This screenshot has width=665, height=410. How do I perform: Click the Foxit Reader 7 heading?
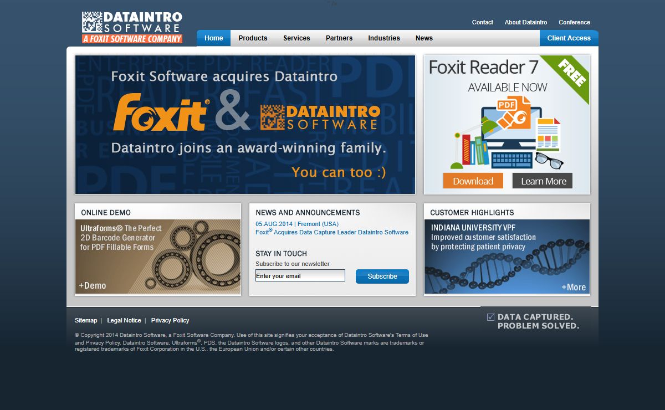pyautogui.click(x=483, y=67)
